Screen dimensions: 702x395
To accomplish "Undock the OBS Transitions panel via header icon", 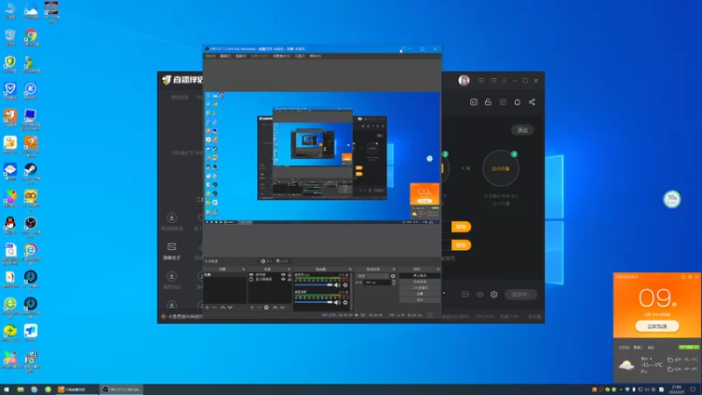I will coord(394,269).
